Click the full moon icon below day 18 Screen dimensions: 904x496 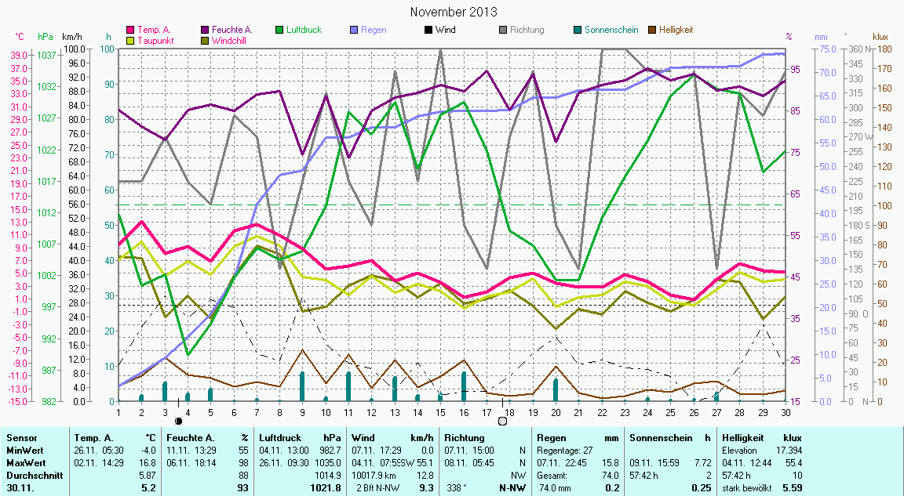click(502, 421)
